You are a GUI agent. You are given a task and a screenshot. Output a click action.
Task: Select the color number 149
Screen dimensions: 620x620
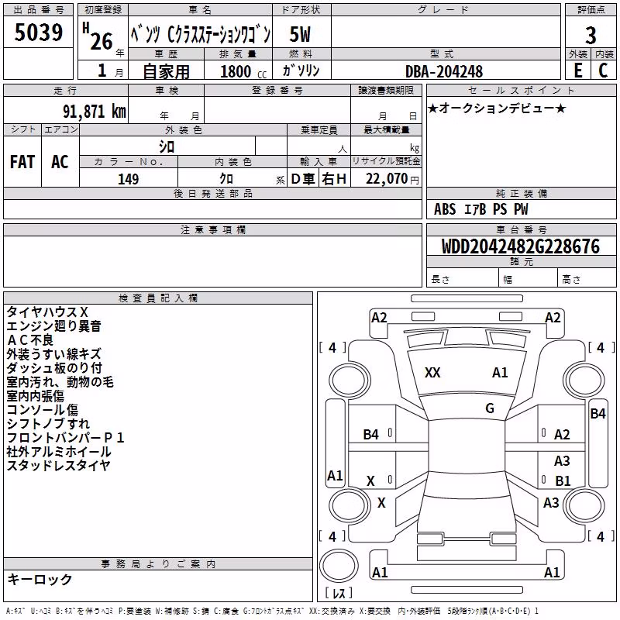click(x=128, y=179)
